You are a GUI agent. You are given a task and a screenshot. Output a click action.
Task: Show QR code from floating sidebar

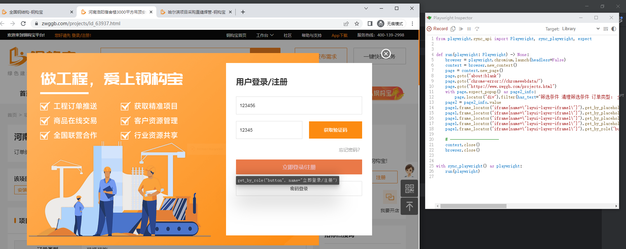409,189
